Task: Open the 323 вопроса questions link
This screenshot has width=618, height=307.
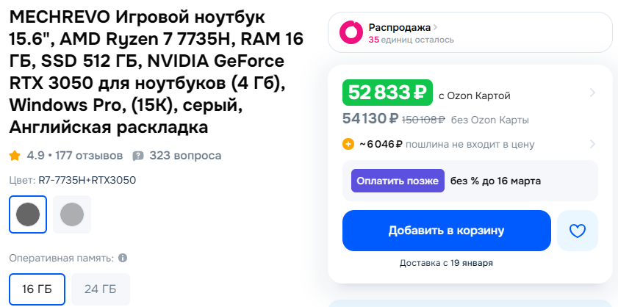Action: coord(185,156)
